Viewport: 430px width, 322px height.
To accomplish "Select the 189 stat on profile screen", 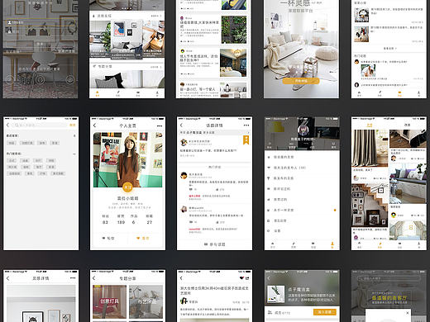I will [x=121, y=222].
